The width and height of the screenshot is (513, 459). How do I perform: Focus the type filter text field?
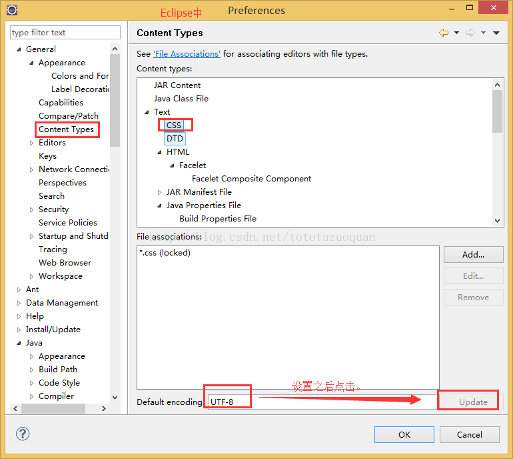click(65, 33)
